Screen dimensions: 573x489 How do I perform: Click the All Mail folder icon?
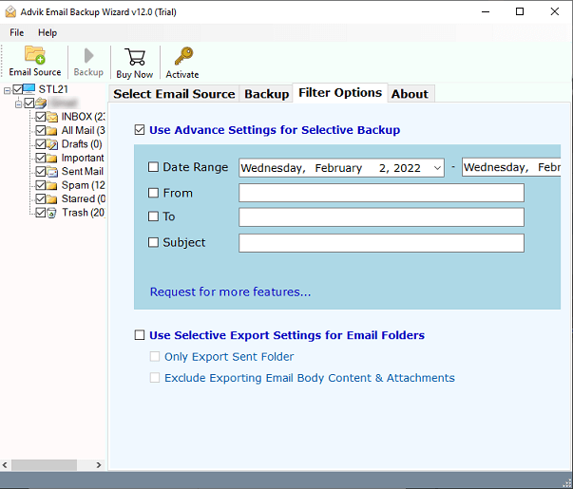pos(52,130)
